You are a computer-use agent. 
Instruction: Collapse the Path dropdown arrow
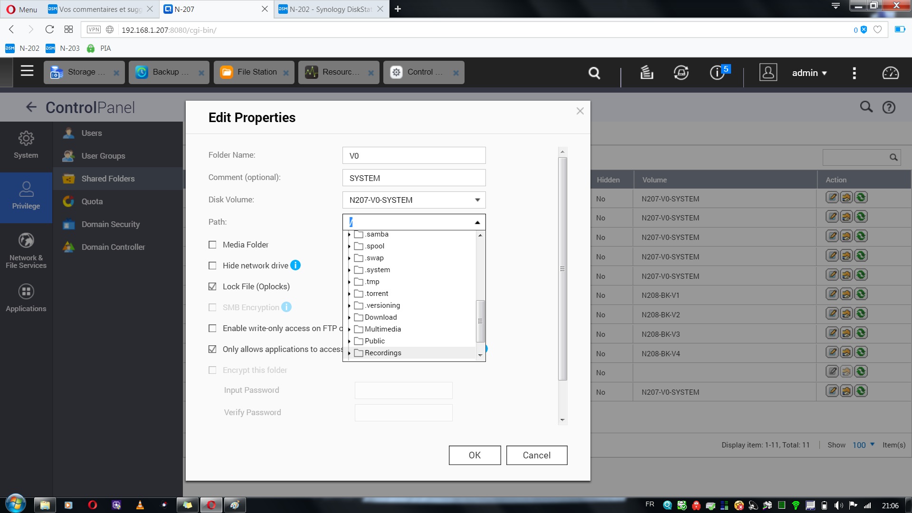(477, 222)
